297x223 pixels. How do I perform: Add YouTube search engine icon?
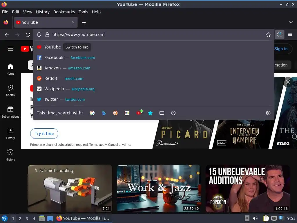pyautogui.click(x=139, y=112)
